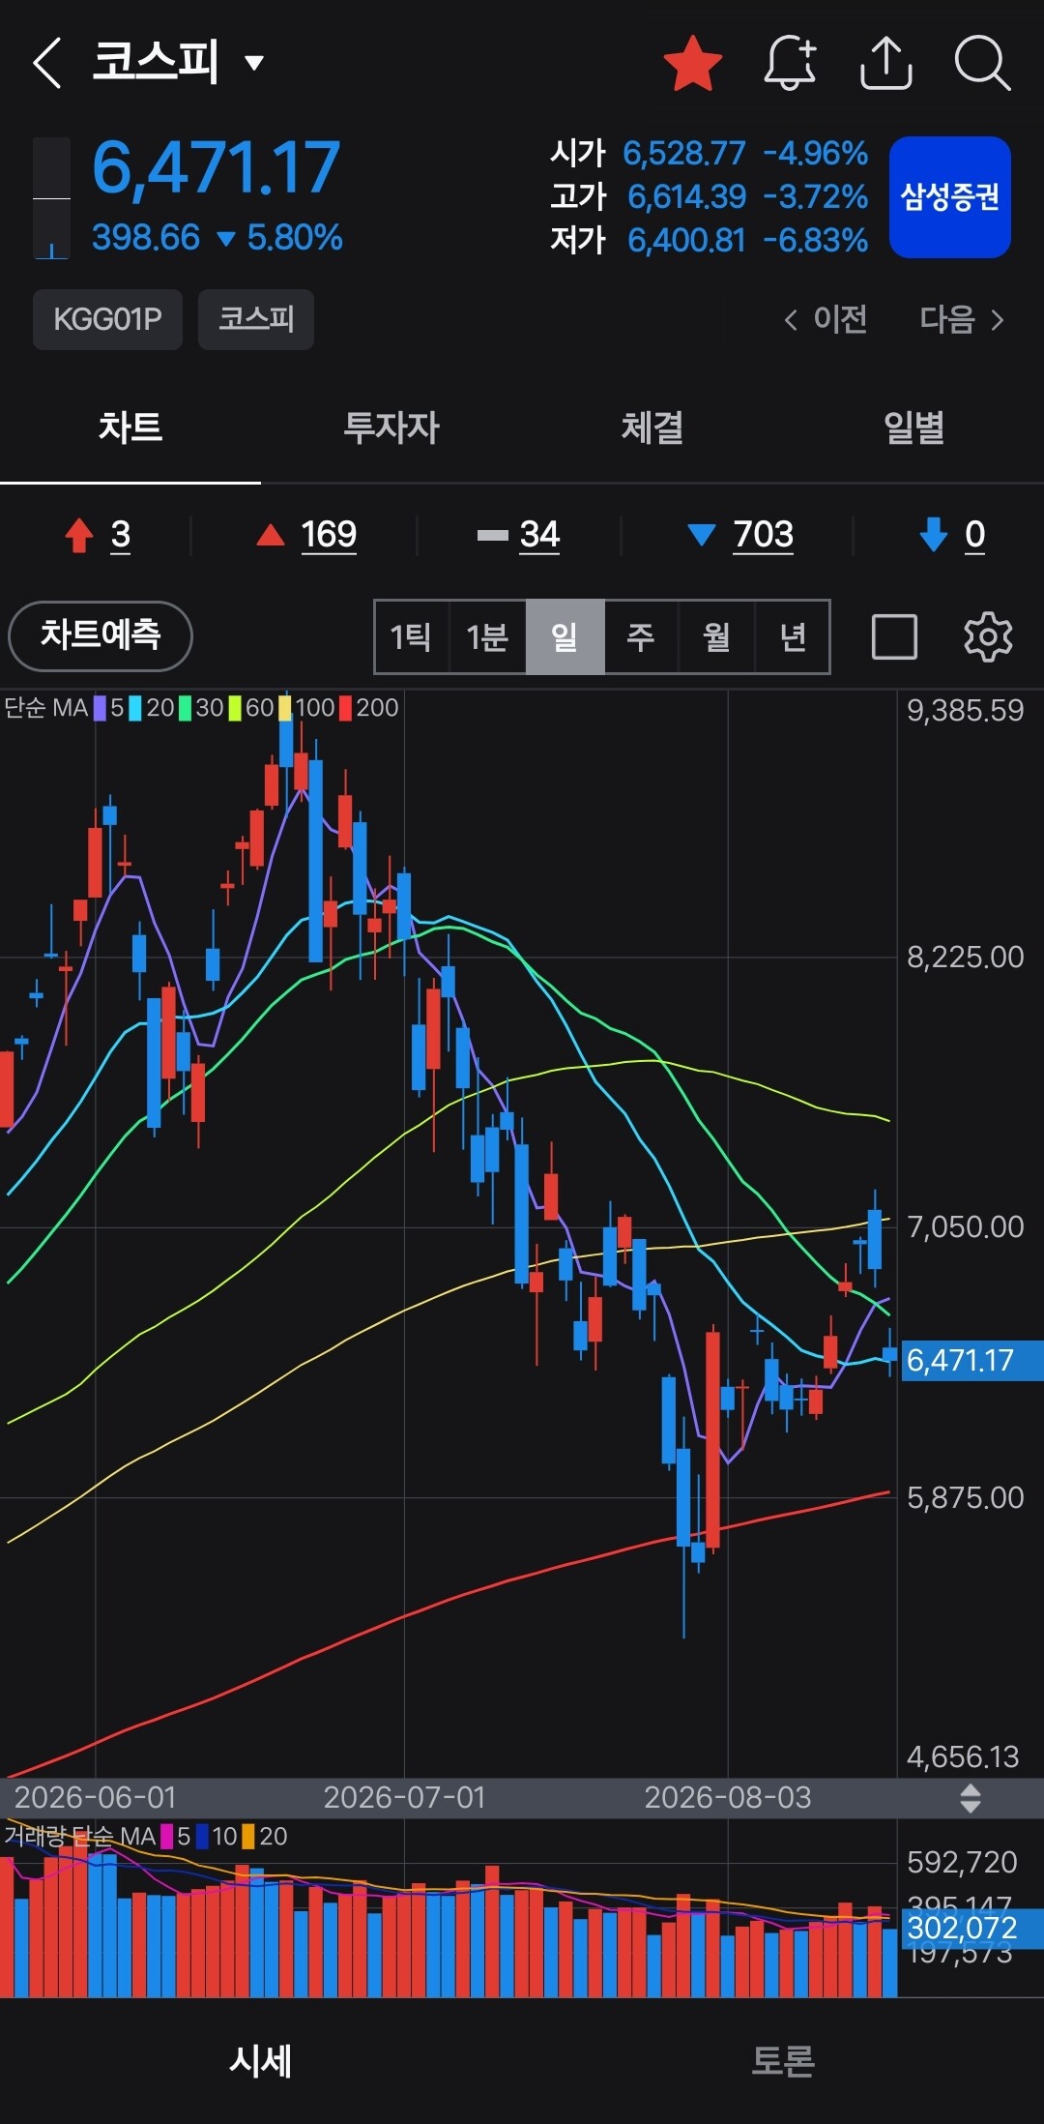Adjust the chart scale up-down arrows
Screen dimensions: 1044x2124
click(x=970, y=1798)
